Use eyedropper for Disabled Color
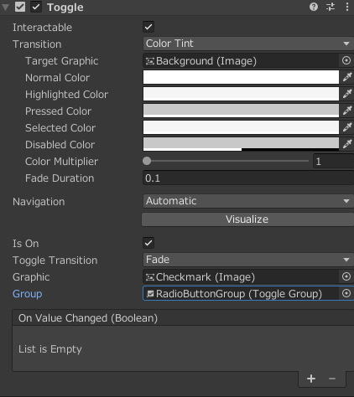This screenshot has height=397, width=354. [347, 144]
